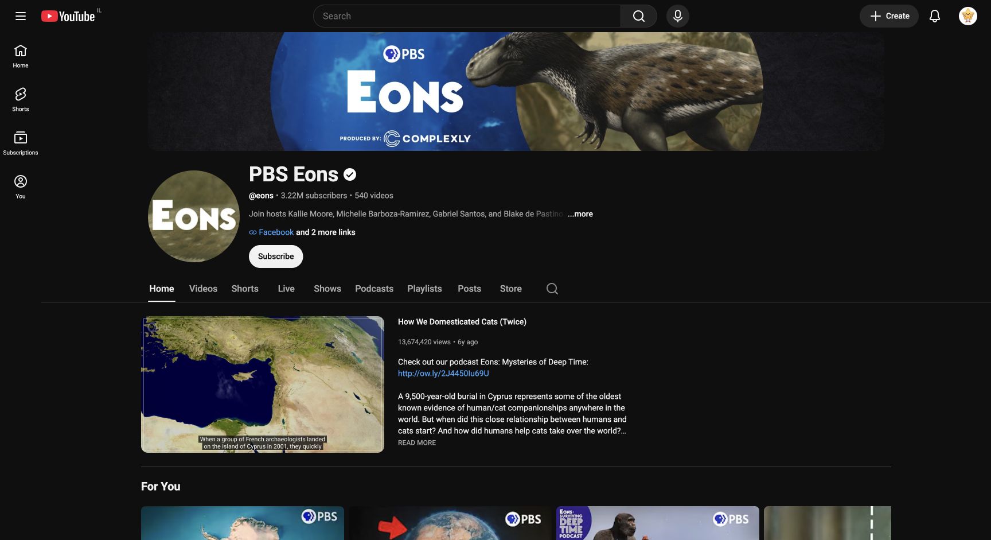Play the featured cats video thumbnail
The height and width of the screenshot is (540, 991).
[263, 384]
